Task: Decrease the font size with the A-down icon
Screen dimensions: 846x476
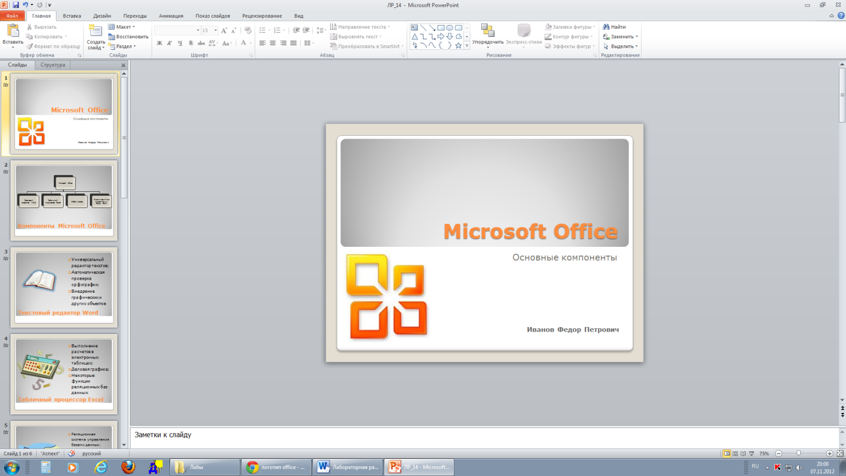Action: (x=233, y=30)
